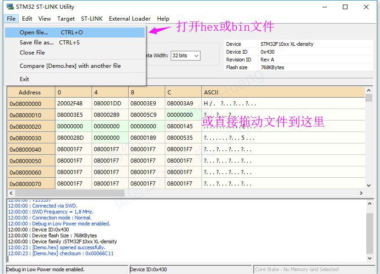Click memory cell 080001DD
380x274 pixels.
(x=110, y=104)
